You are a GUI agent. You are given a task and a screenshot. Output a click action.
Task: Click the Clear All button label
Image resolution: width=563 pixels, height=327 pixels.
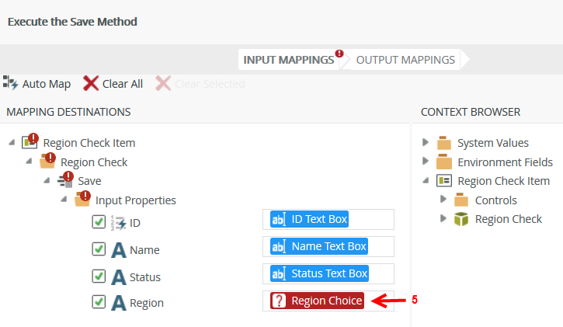point(123,84)
